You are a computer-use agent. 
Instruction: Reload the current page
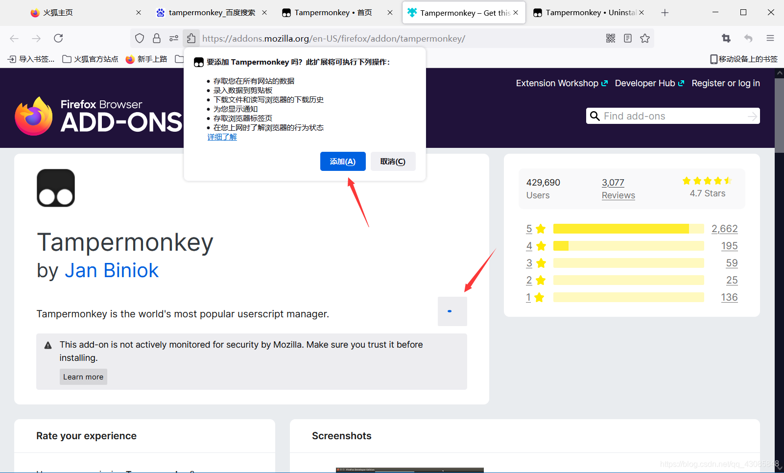pos(58,38)
